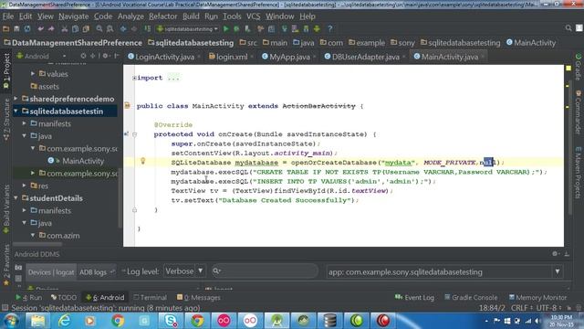The width and height of the screenshot is (584, 329).
Task: Select MainActivity in project tree
Action: [83, 161]
